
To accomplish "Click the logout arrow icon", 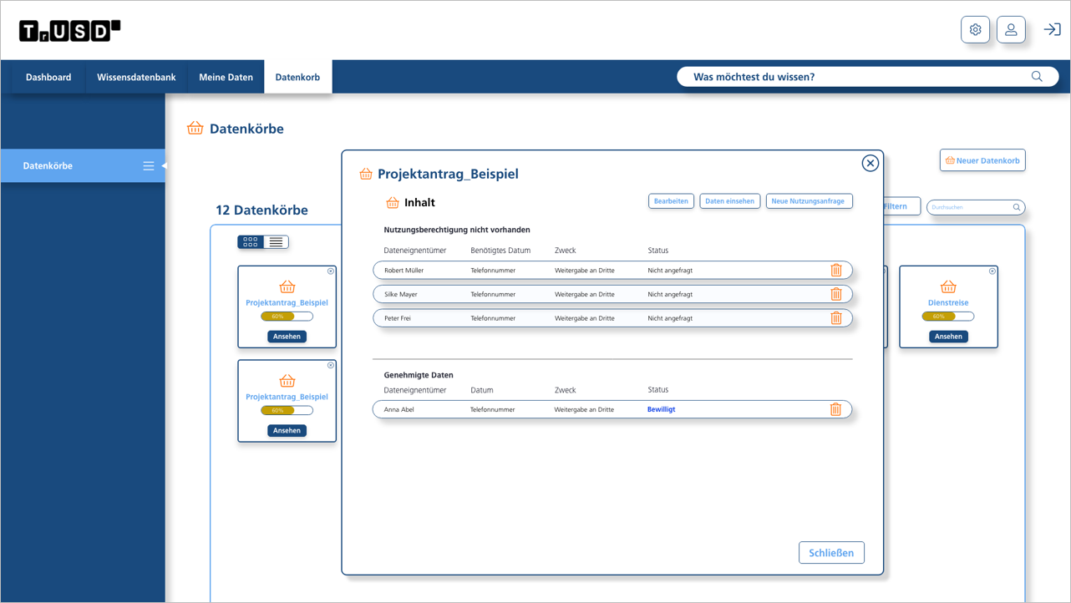I will [1052, 29].
